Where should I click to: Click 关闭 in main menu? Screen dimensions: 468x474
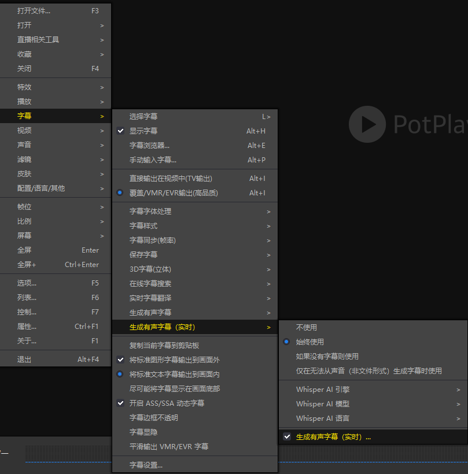click(56, 69)
